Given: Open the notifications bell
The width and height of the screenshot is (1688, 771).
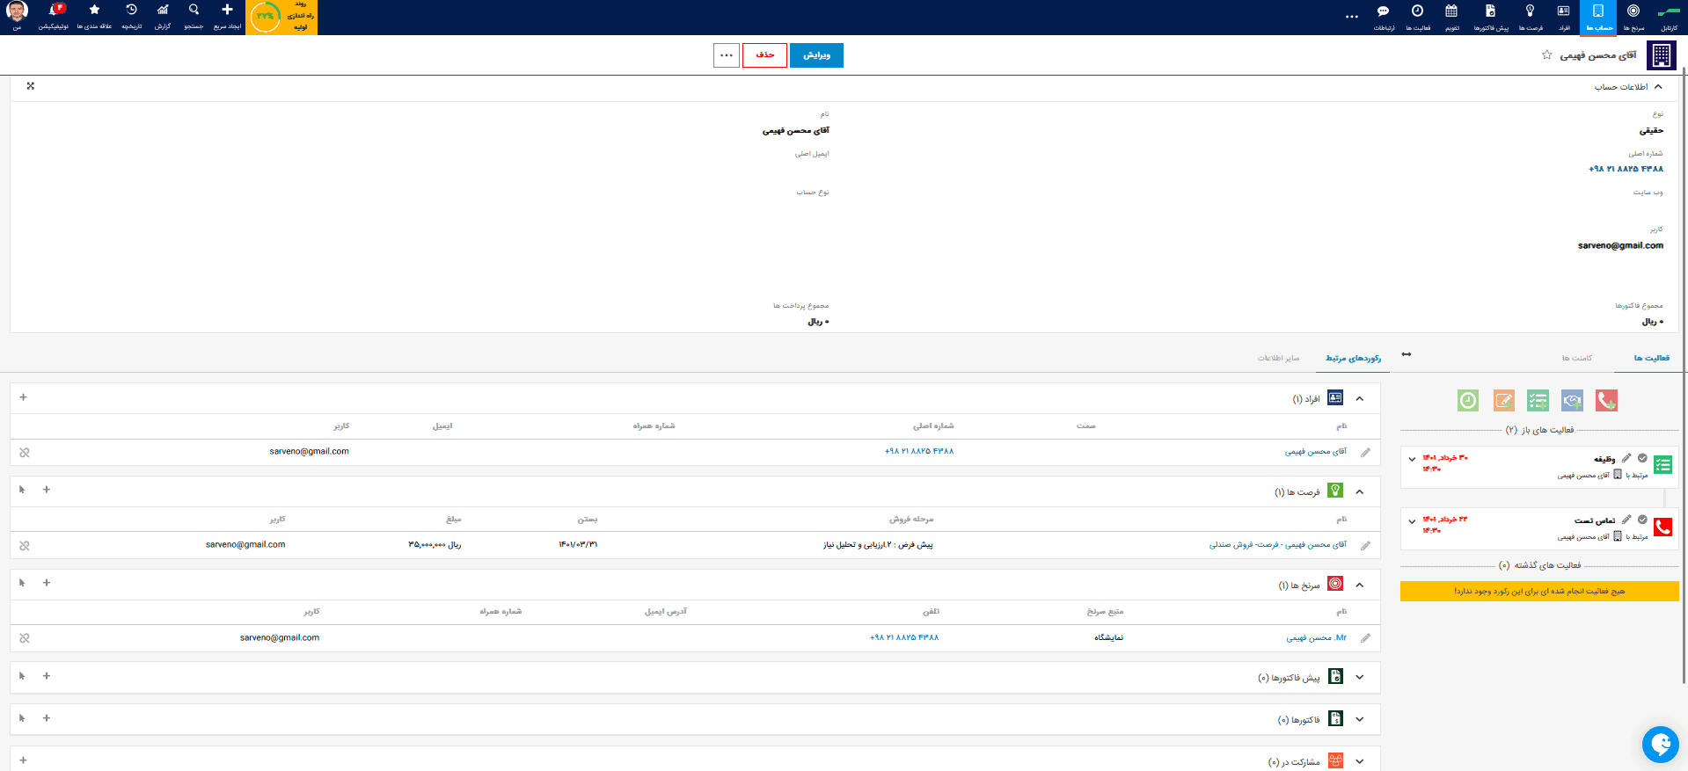Looking at the screenshot, I should pyautogui.click(x=54, y=17).
